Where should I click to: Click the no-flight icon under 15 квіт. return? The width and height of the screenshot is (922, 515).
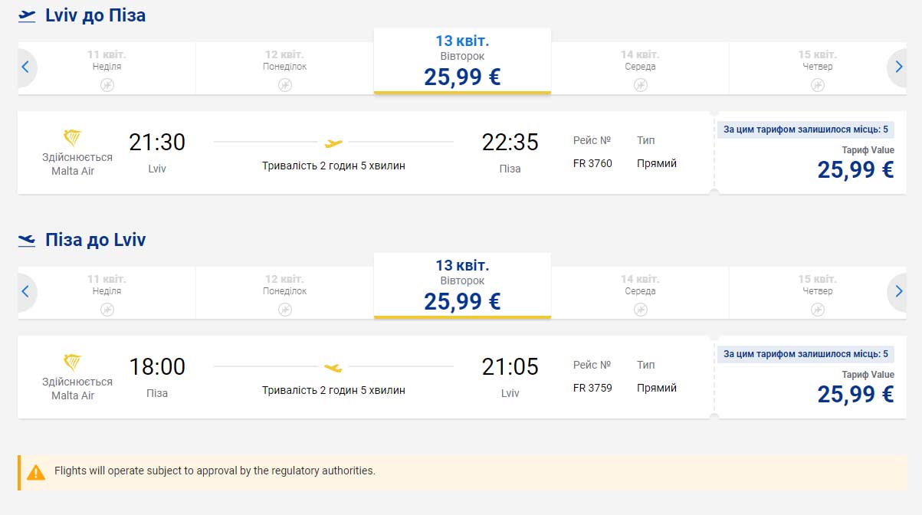tap(817, 310)
